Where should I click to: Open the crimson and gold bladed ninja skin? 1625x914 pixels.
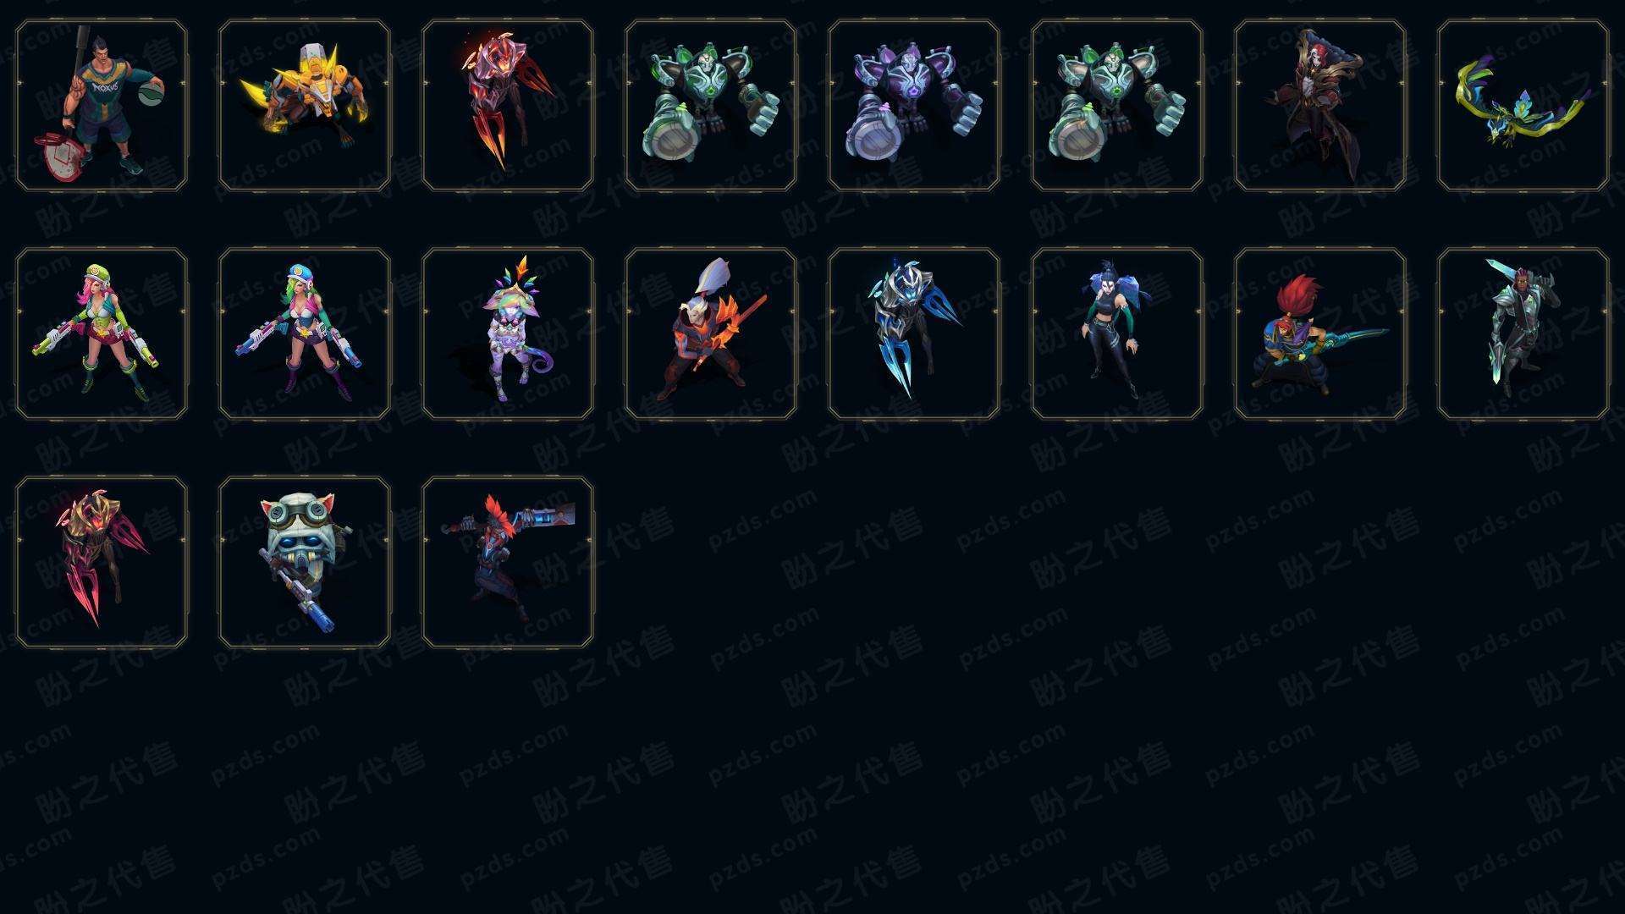point(102,562)
